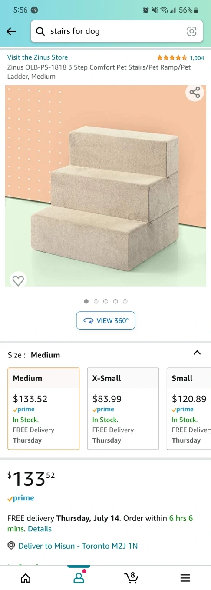
Task: Visit the Zinus Store link
Action: tap(37, 57)
